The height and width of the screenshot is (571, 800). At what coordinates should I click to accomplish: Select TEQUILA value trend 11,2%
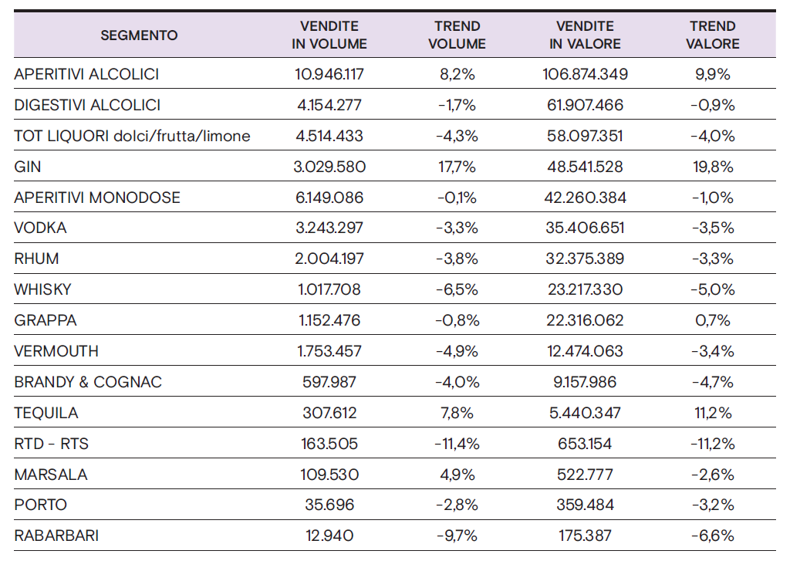[x=713, y=413]
